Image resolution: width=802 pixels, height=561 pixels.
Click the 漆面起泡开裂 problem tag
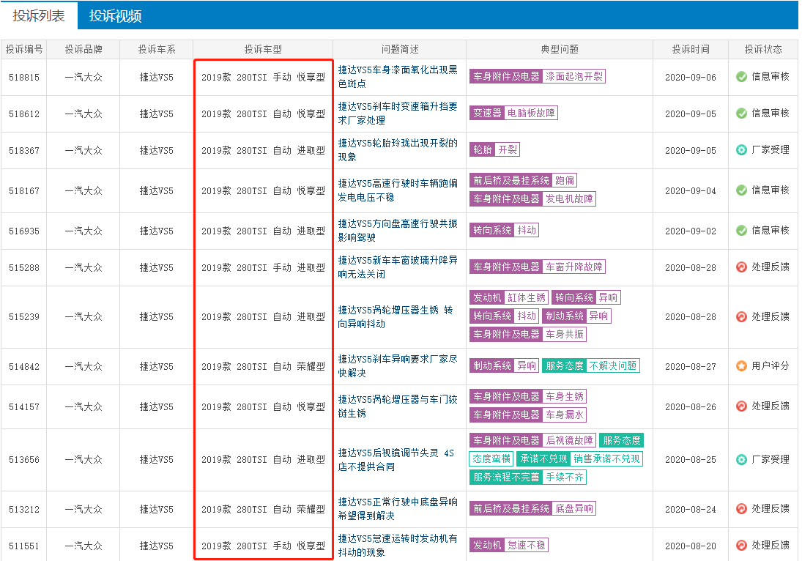[x=574, y=77]
